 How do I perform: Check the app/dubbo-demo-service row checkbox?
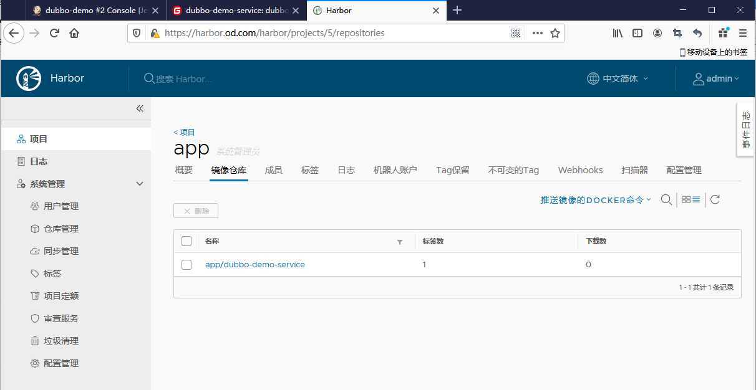coord(187,265)
